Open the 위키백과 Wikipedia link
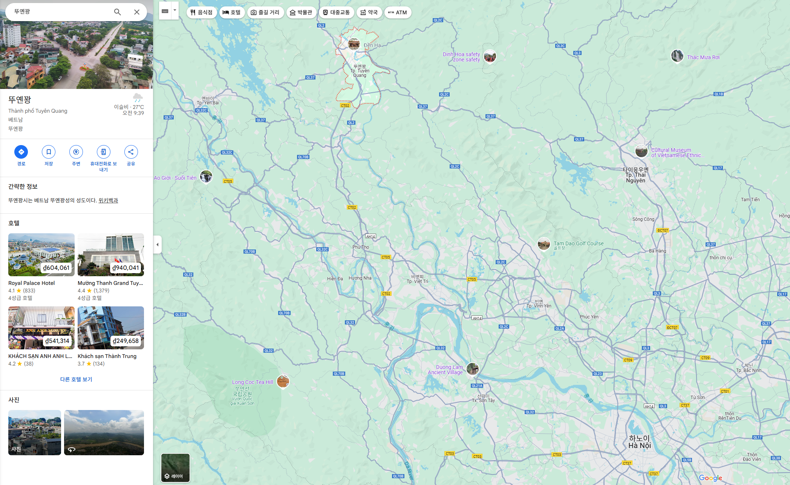The height and width of the screenshot is (485, 790). [x=108, y=200]
